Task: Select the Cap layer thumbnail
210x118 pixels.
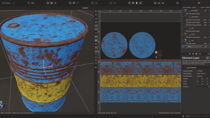Action: point(185,40)
